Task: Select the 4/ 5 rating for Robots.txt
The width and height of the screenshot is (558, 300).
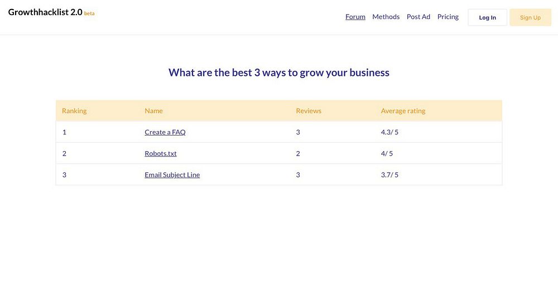Action: pos(387,153)
